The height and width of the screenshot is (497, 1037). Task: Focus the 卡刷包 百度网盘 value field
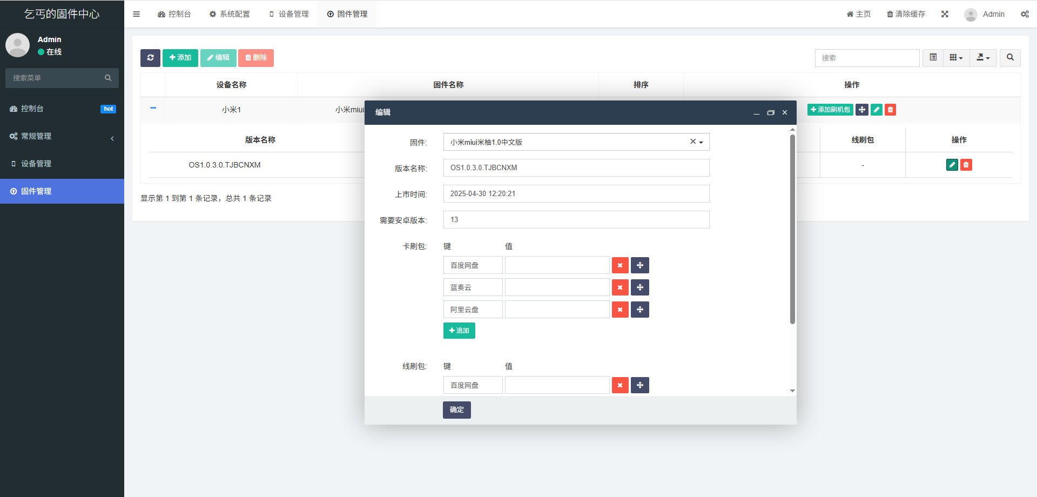click(x=557, y=265)
